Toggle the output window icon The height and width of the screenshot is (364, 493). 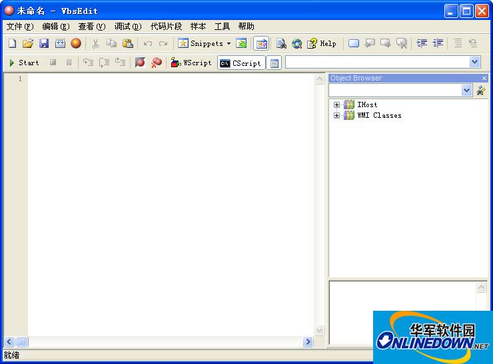click(274, 63)
